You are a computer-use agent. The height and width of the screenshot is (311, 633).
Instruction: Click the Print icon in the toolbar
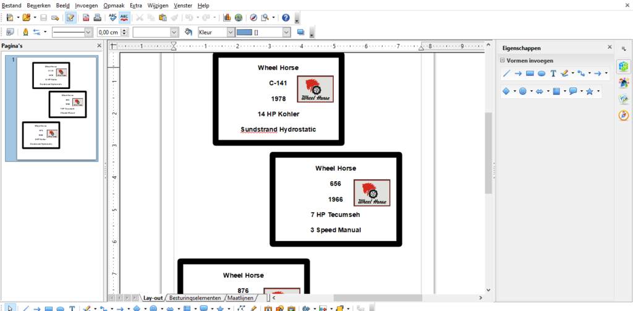(x=97, y=17)
